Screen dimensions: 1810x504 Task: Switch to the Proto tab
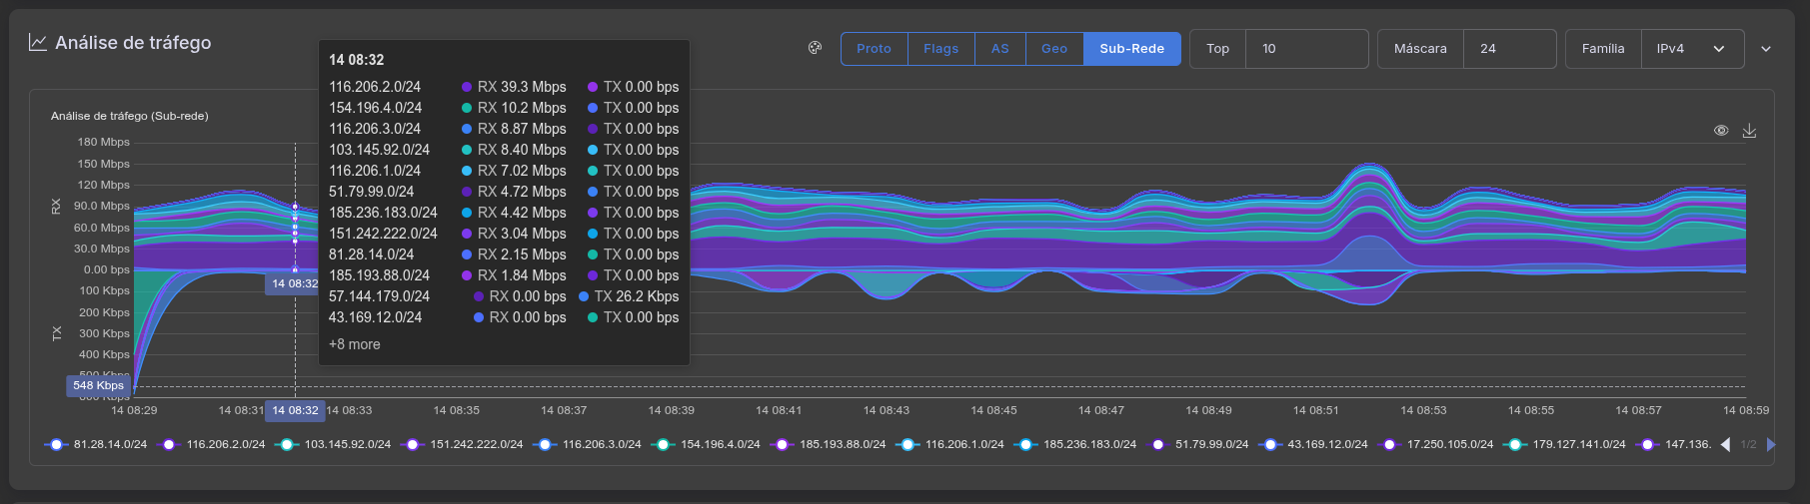coord(874,49)
